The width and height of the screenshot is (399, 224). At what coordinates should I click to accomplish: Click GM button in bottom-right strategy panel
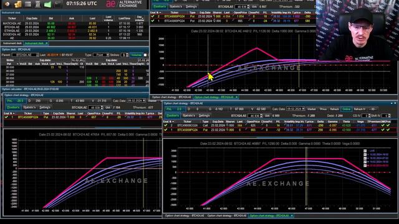coord(267,116)
